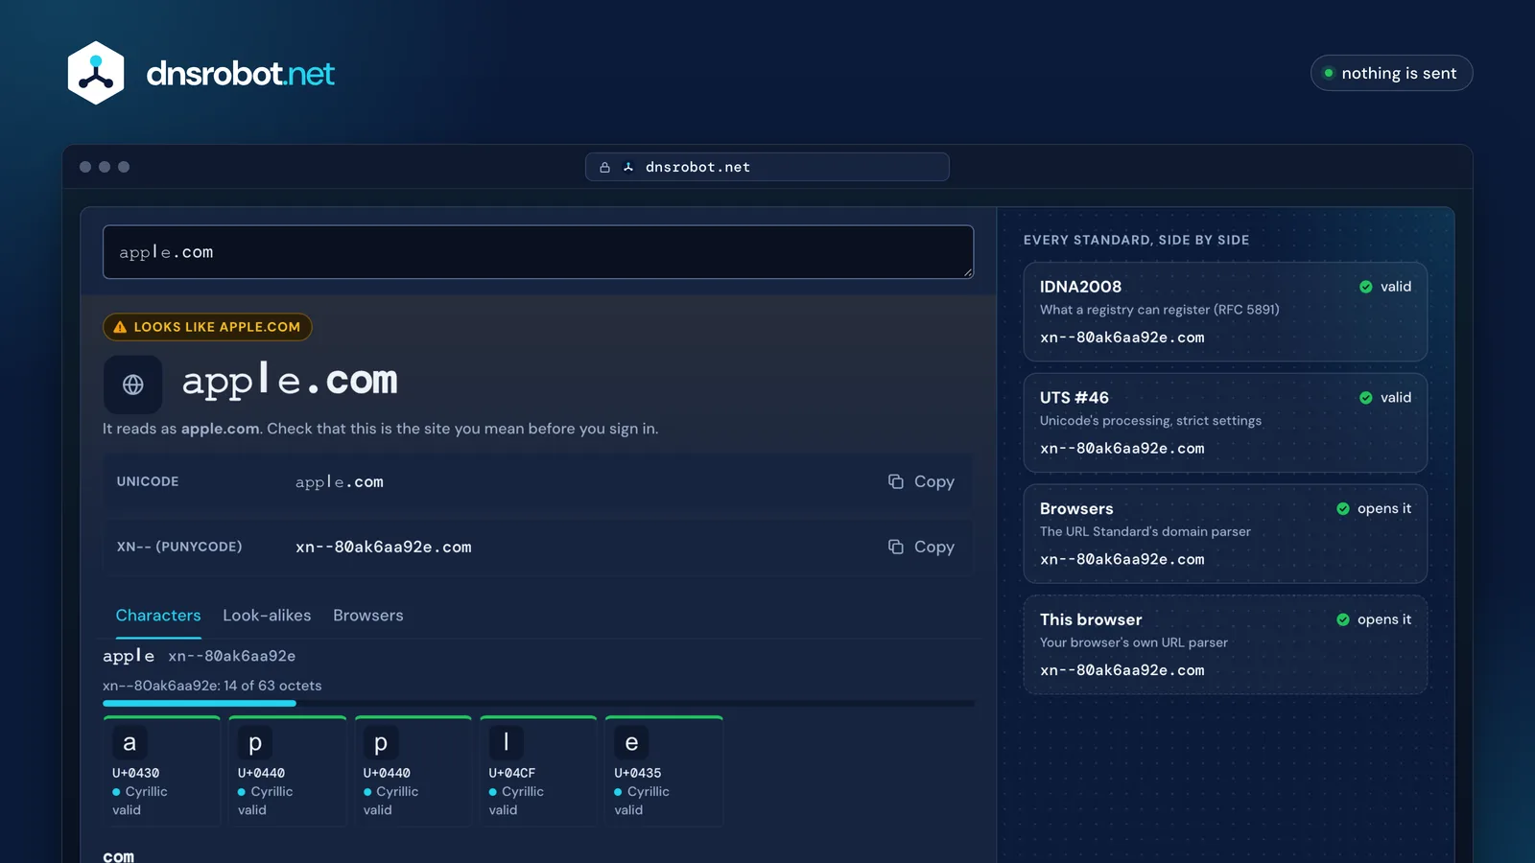
Task: Select the 'l' U+04CF character card
Action: coord(538,771)
